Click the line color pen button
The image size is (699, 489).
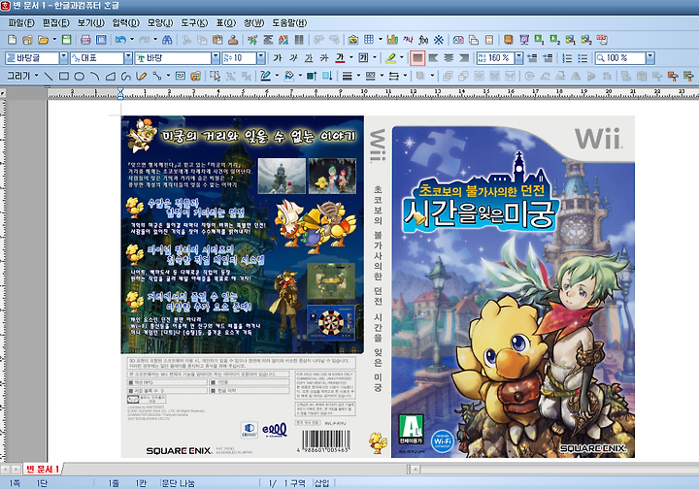[x=266, y=76]
